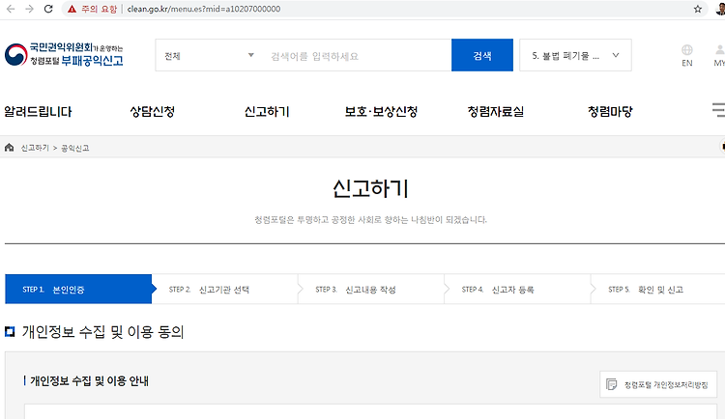
Task: Focus the 검색어를 입력하세요 search field
Action: [x=356, y=56]
